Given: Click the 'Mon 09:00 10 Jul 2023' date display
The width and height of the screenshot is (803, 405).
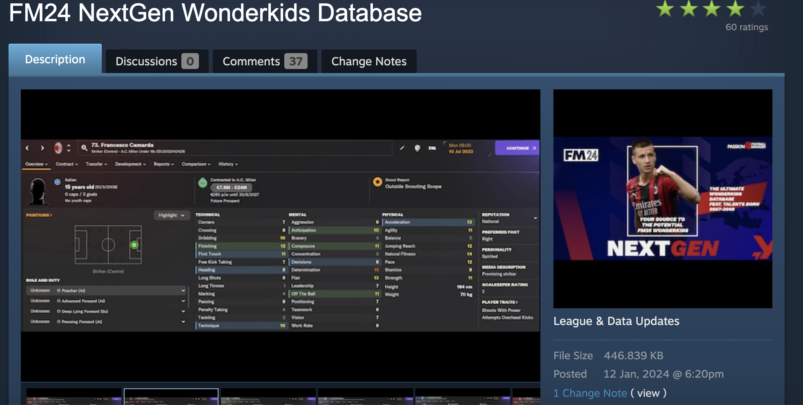Looking at the screenshot, I should (x=461, y=148).
